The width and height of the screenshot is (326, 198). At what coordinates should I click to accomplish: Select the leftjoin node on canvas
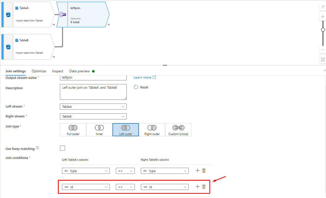83,14
